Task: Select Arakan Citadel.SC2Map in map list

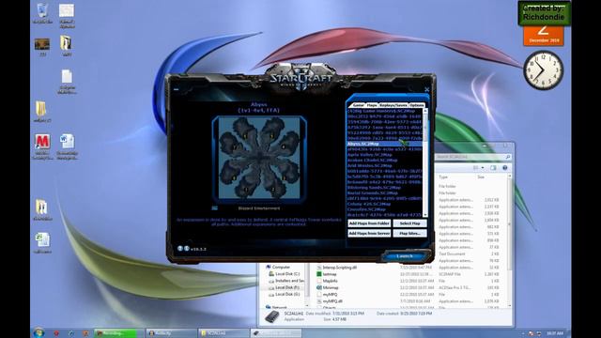Action: [384, 161]
